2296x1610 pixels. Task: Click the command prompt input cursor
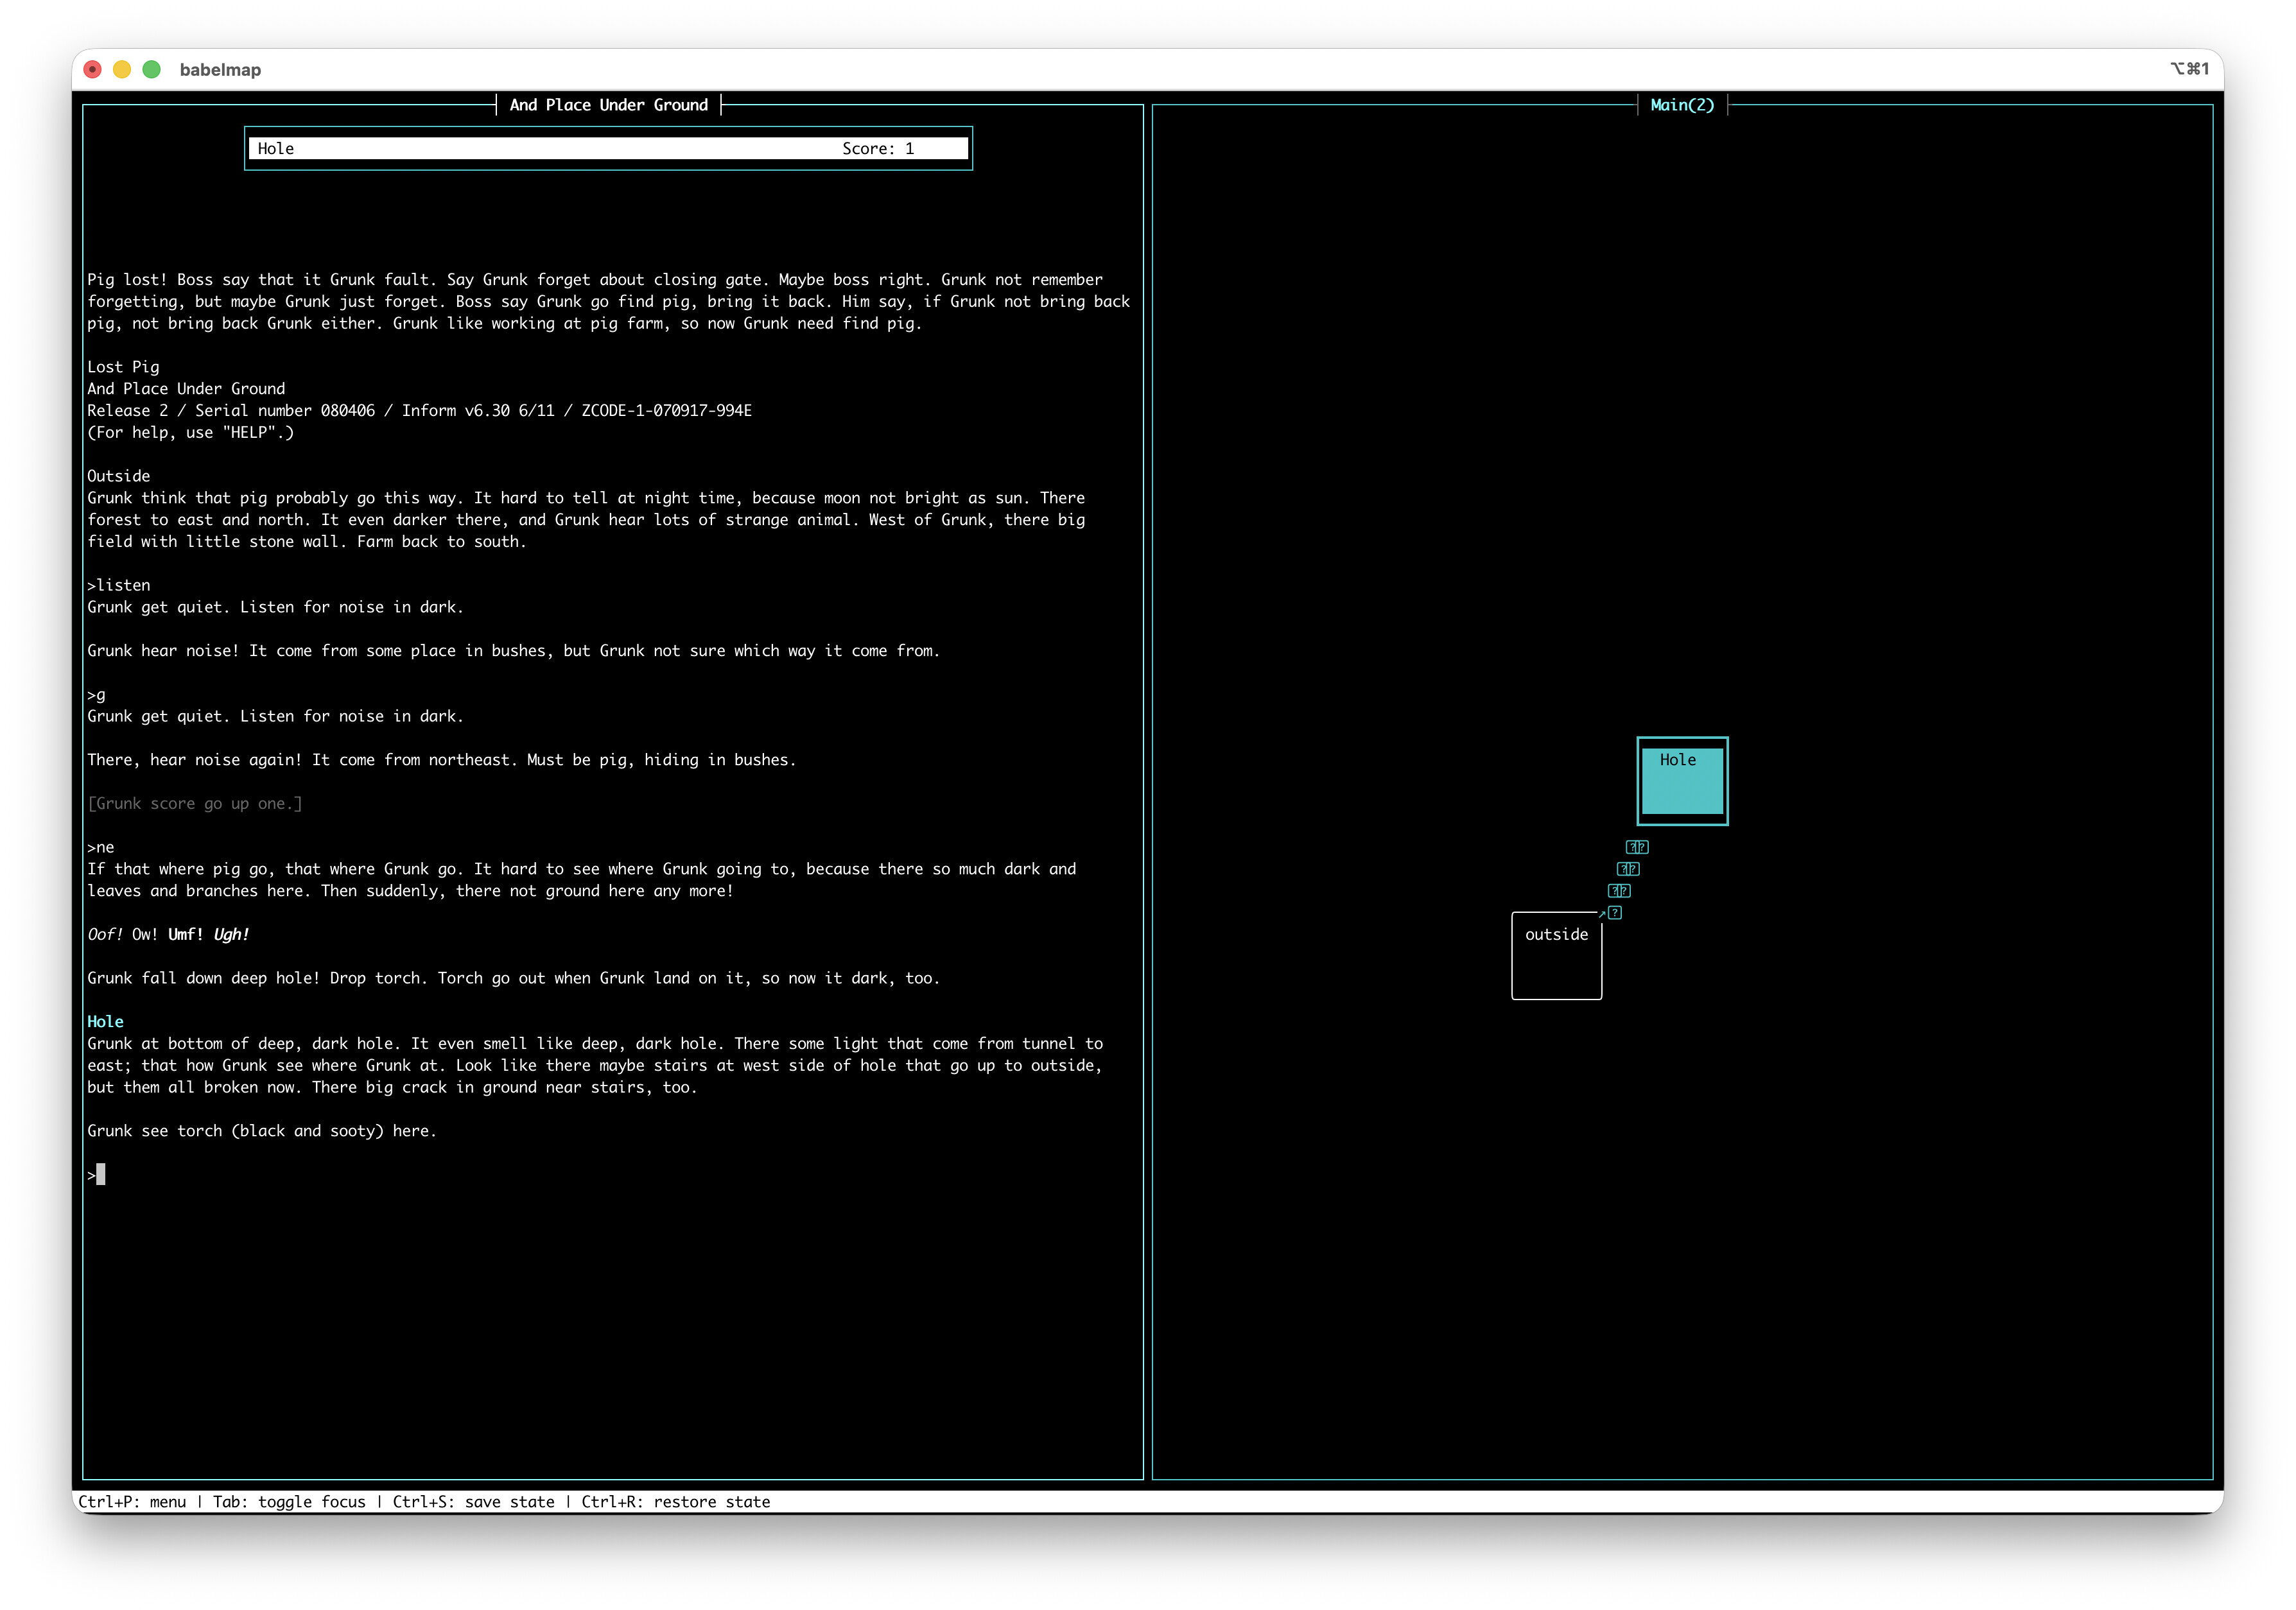coord(100,1174)
